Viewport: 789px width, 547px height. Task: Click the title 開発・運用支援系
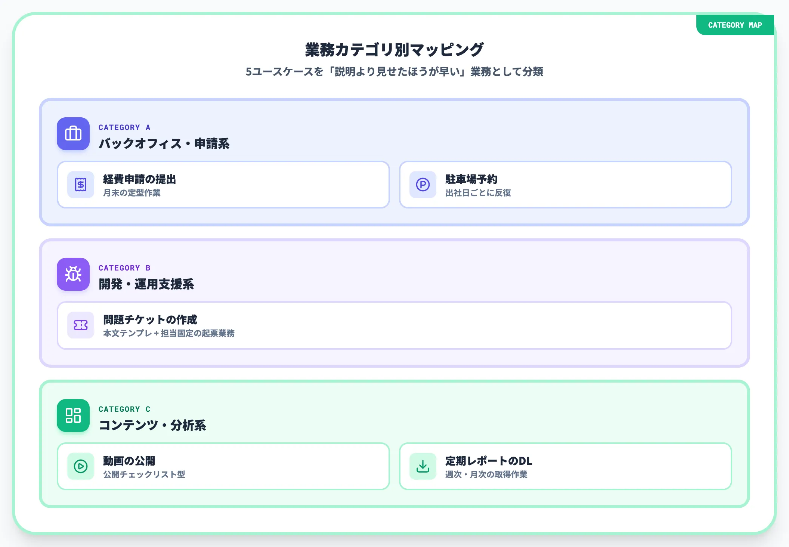[146, 284]
